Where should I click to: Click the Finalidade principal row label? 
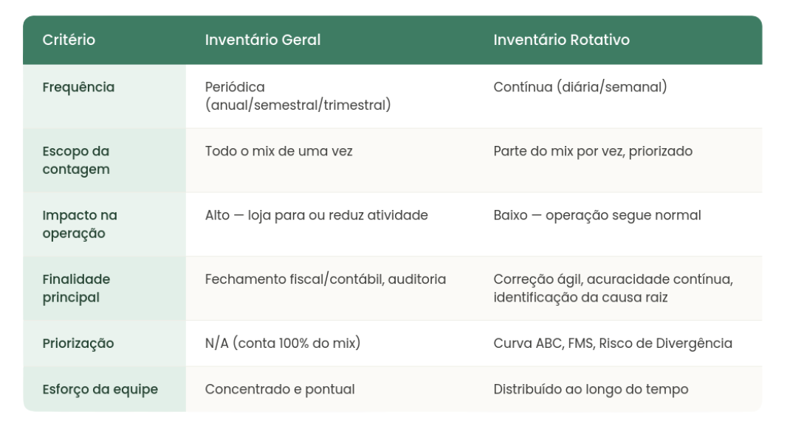click(x=76, y=288)
